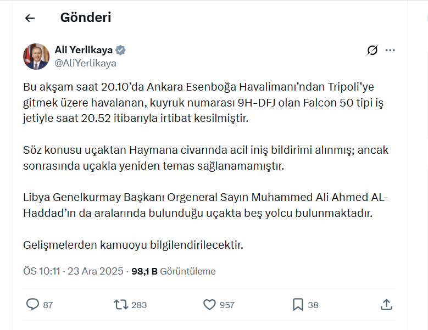
Task: Bookmark this post with the bookmark icon
Action: (298, 304)
